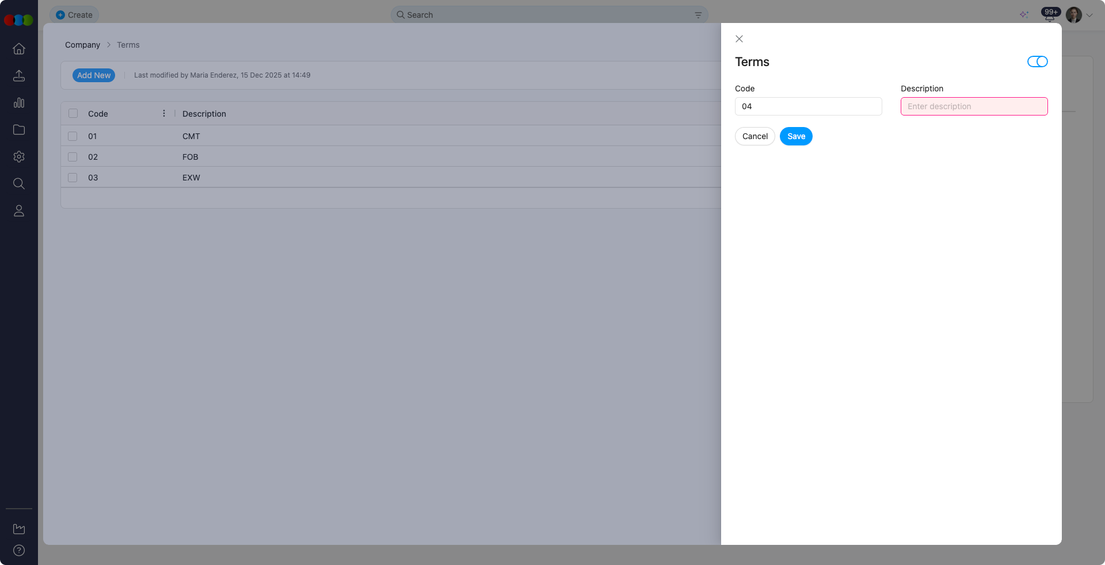The image size is (1105, 565).
Task: Open notifications showing 99+ badge
Action: click(1049, 15)
